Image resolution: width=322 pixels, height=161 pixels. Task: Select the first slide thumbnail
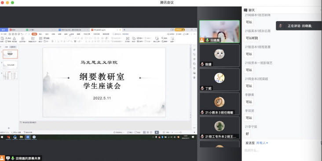click(x=10, y=54)
